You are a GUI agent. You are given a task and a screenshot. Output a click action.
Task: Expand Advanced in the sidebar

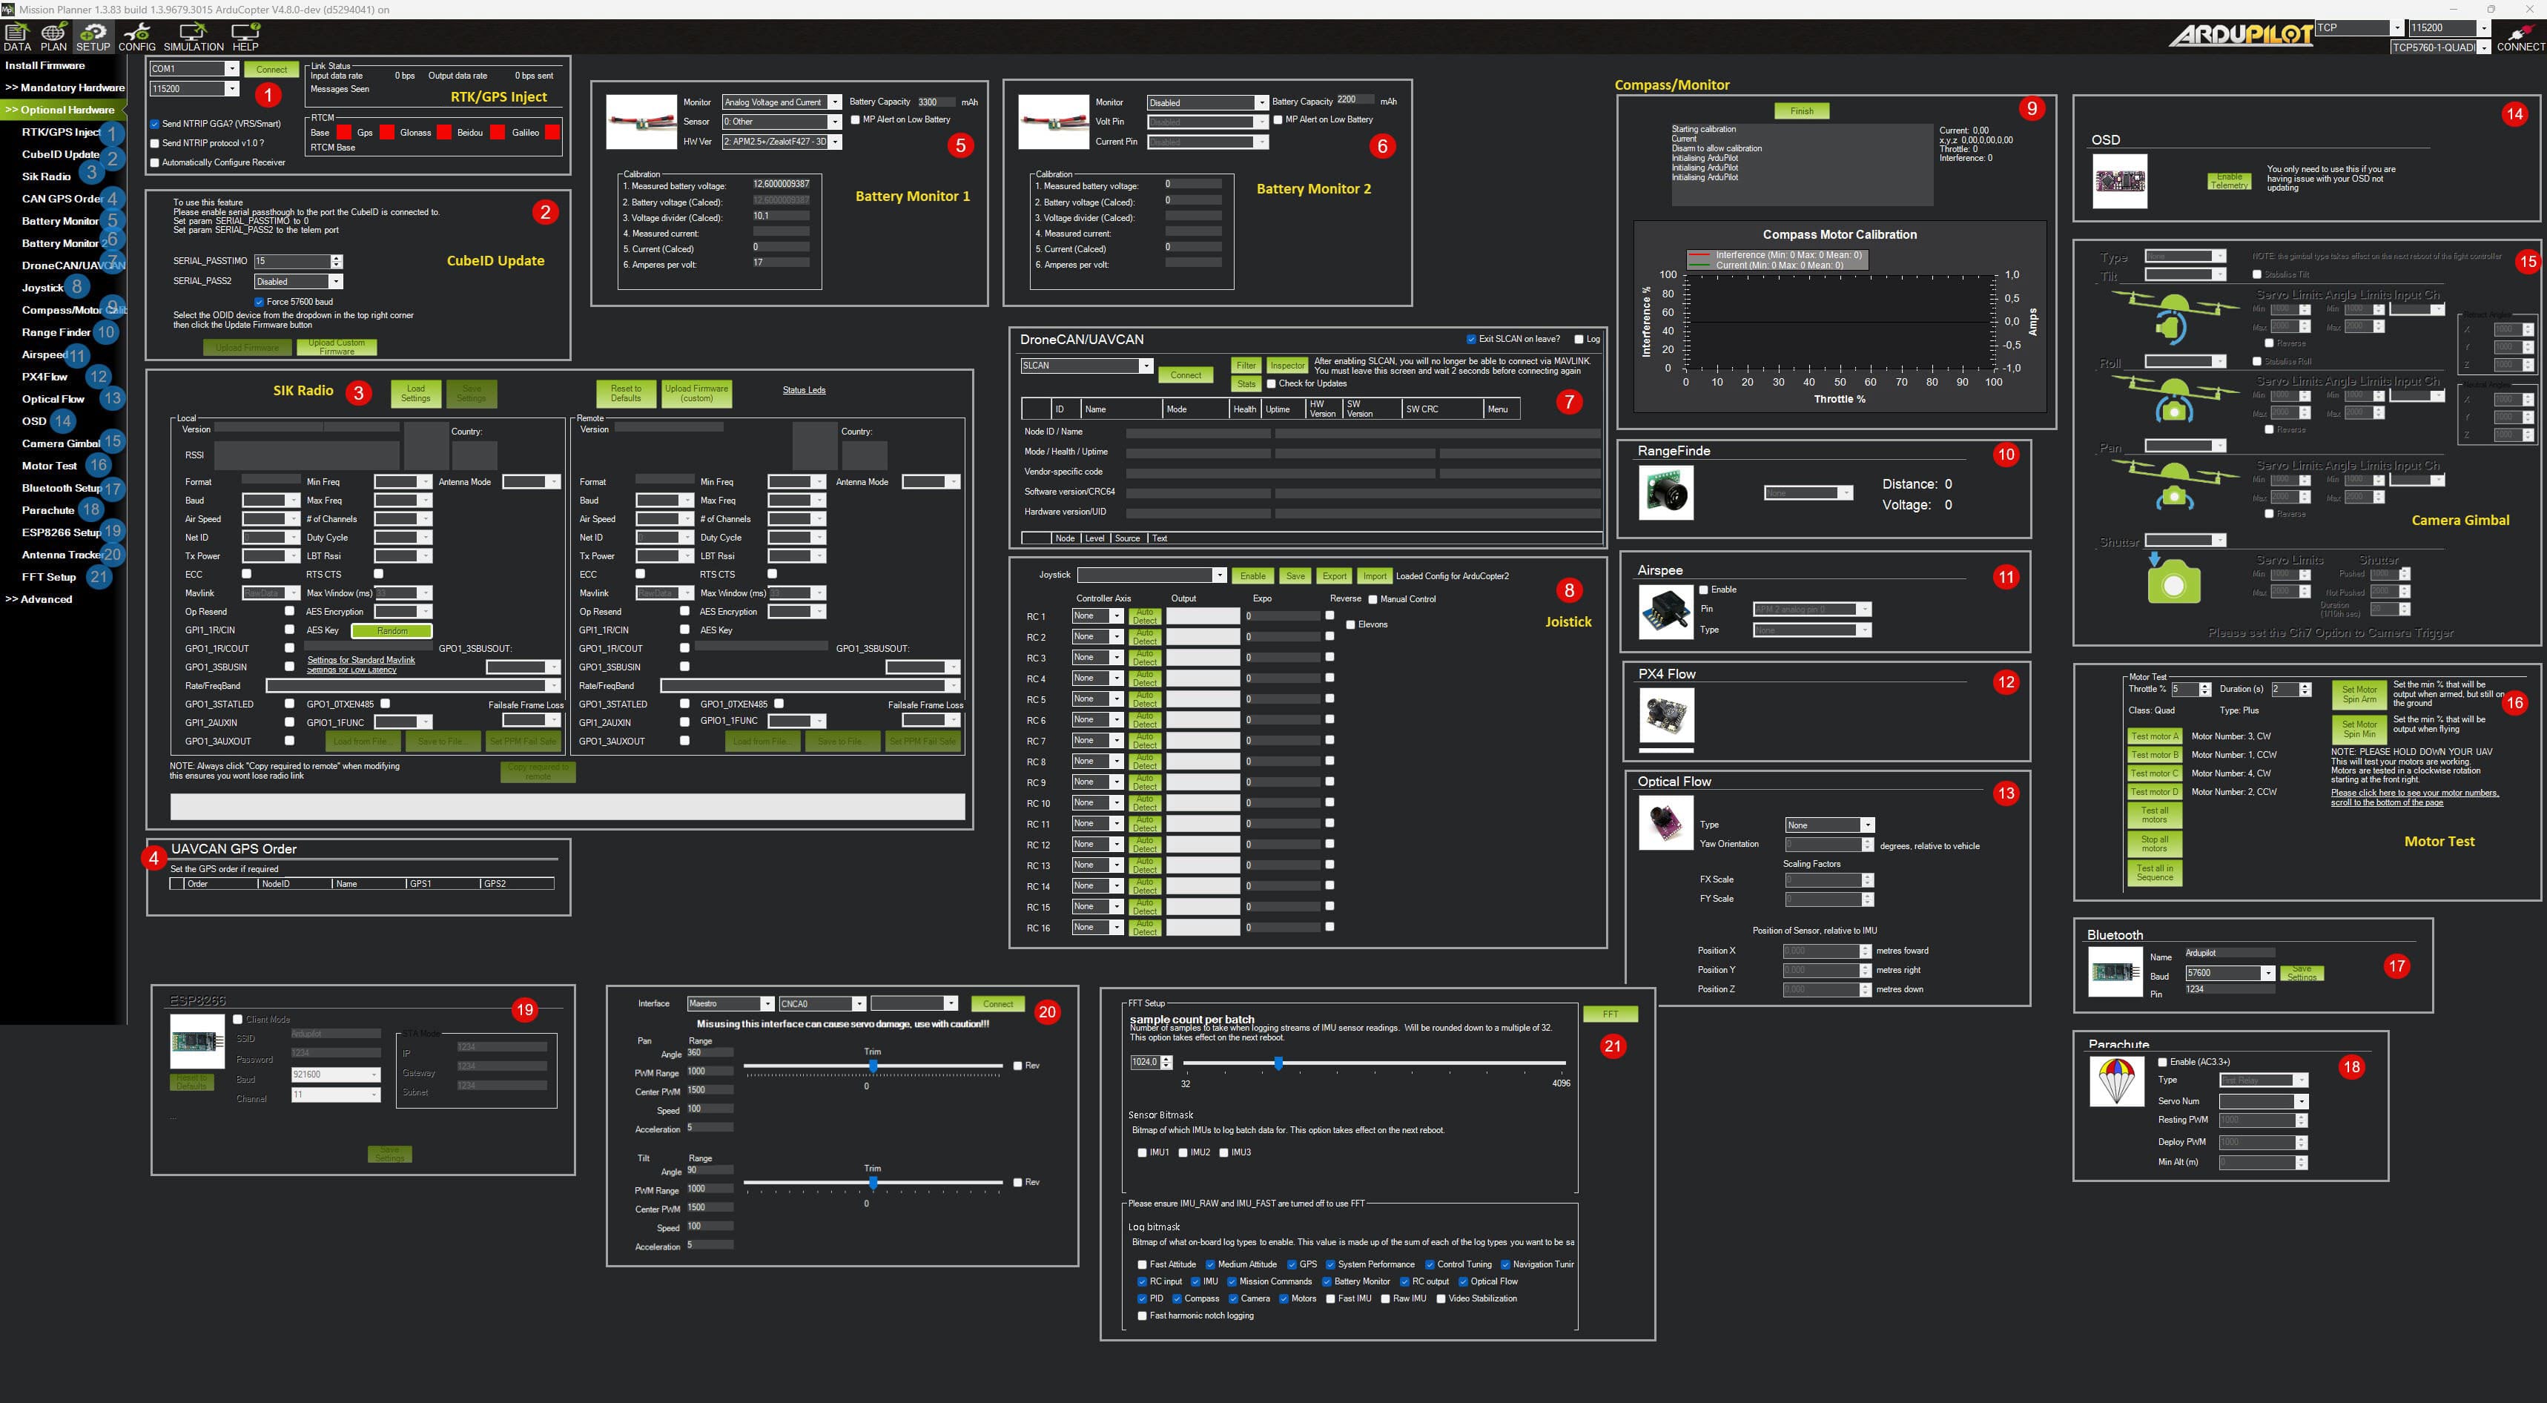tap(39, 599)
